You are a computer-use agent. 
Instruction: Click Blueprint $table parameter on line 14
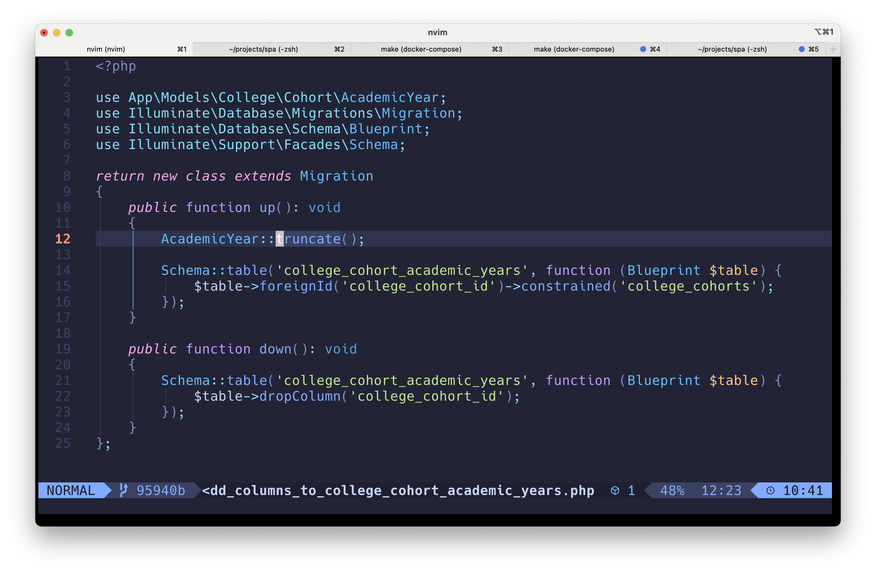pyautogui.click(x=692, y=271)
